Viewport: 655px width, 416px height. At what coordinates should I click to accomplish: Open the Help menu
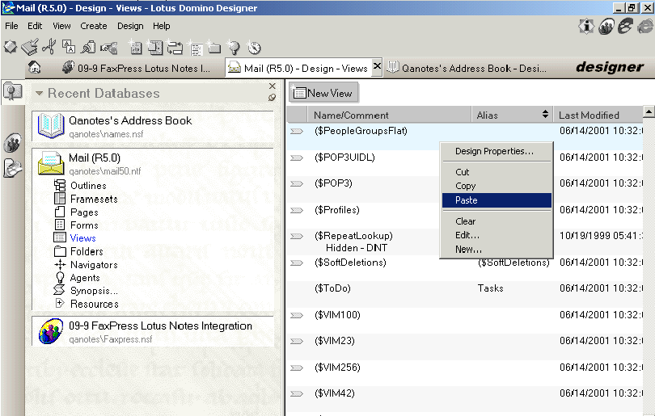tap(161, 26)
